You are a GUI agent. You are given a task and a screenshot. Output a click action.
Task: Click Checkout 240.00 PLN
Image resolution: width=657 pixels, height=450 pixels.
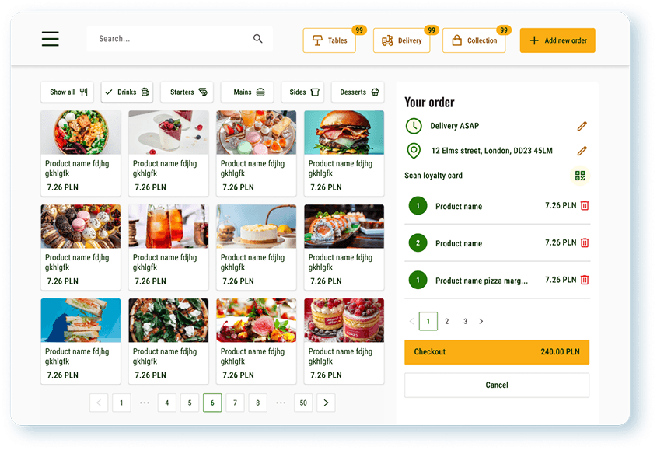[x=497, y=352]
